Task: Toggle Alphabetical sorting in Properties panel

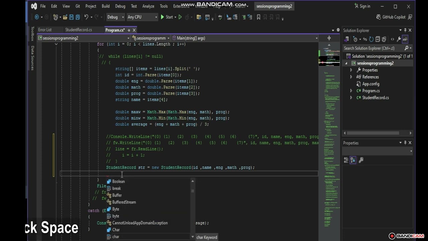Action: point(353,160)
